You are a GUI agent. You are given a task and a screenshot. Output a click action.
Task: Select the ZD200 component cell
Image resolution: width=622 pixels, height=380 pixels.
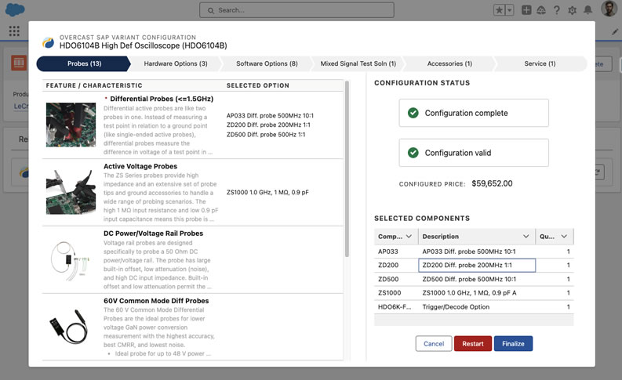point(396,265)
